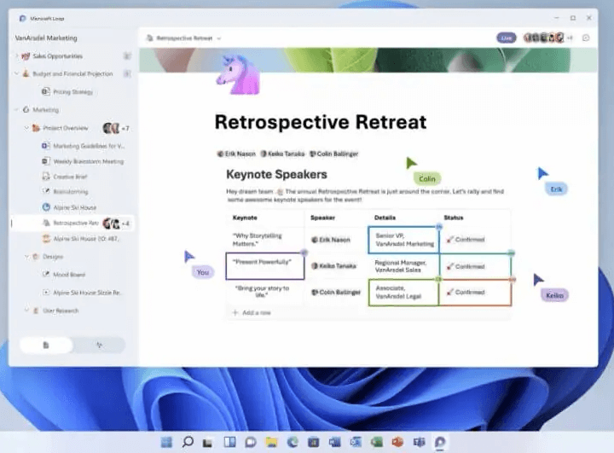This screenshot has height=453, width=614.
Task: Switch sidebar to pages view toggle
Action: coord(46,346)
